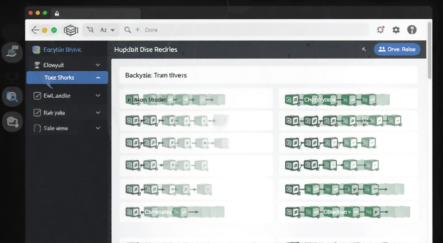Click the Backyaie: Tram tlivers heading
Image resolution: width=443 pixels, height=243 pixels.
click(156, 75)
